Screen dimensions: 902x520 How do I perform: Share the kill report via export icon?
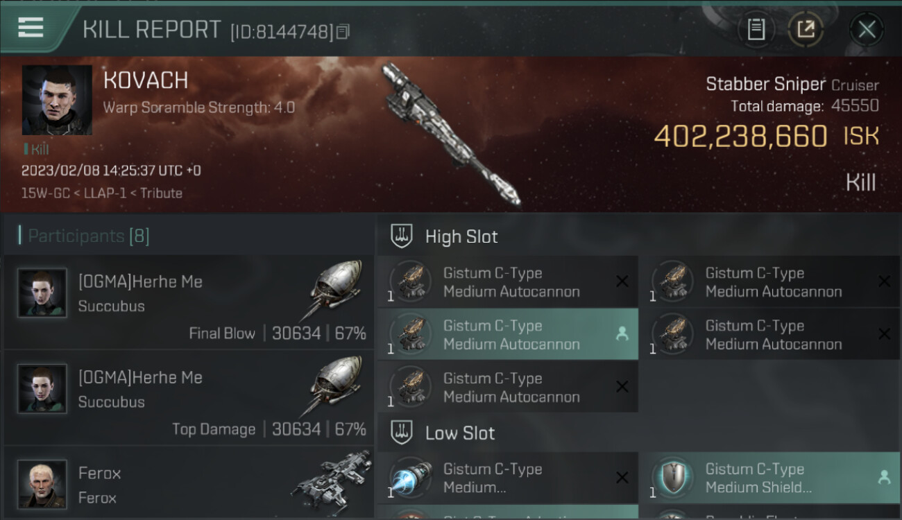pos(806,29)
